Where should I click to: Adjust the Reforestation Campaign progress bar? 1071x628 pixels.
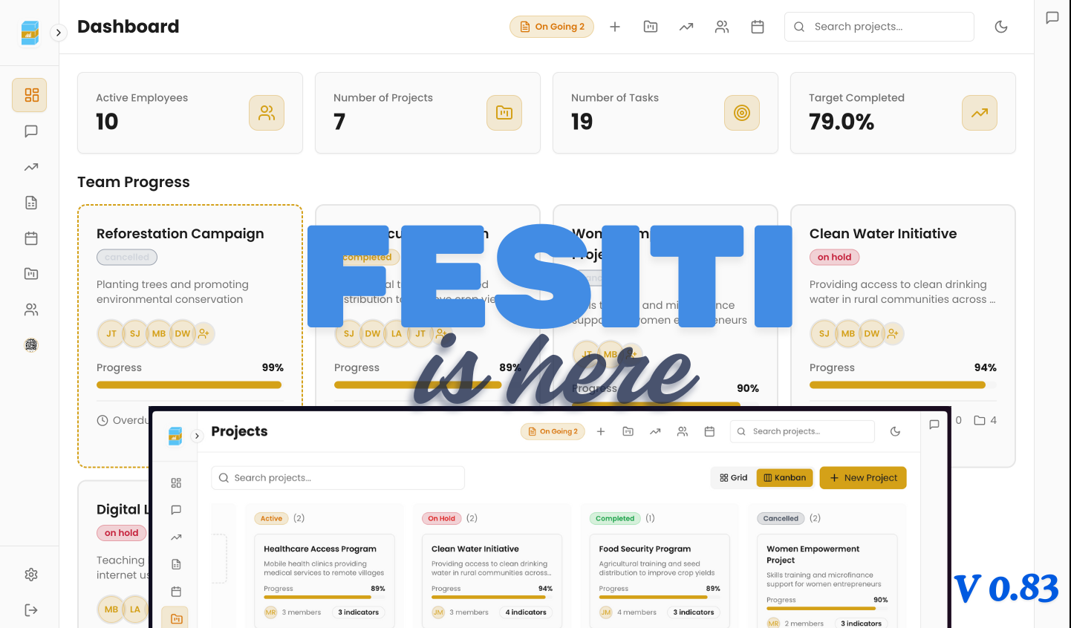(x=189, y=385)
